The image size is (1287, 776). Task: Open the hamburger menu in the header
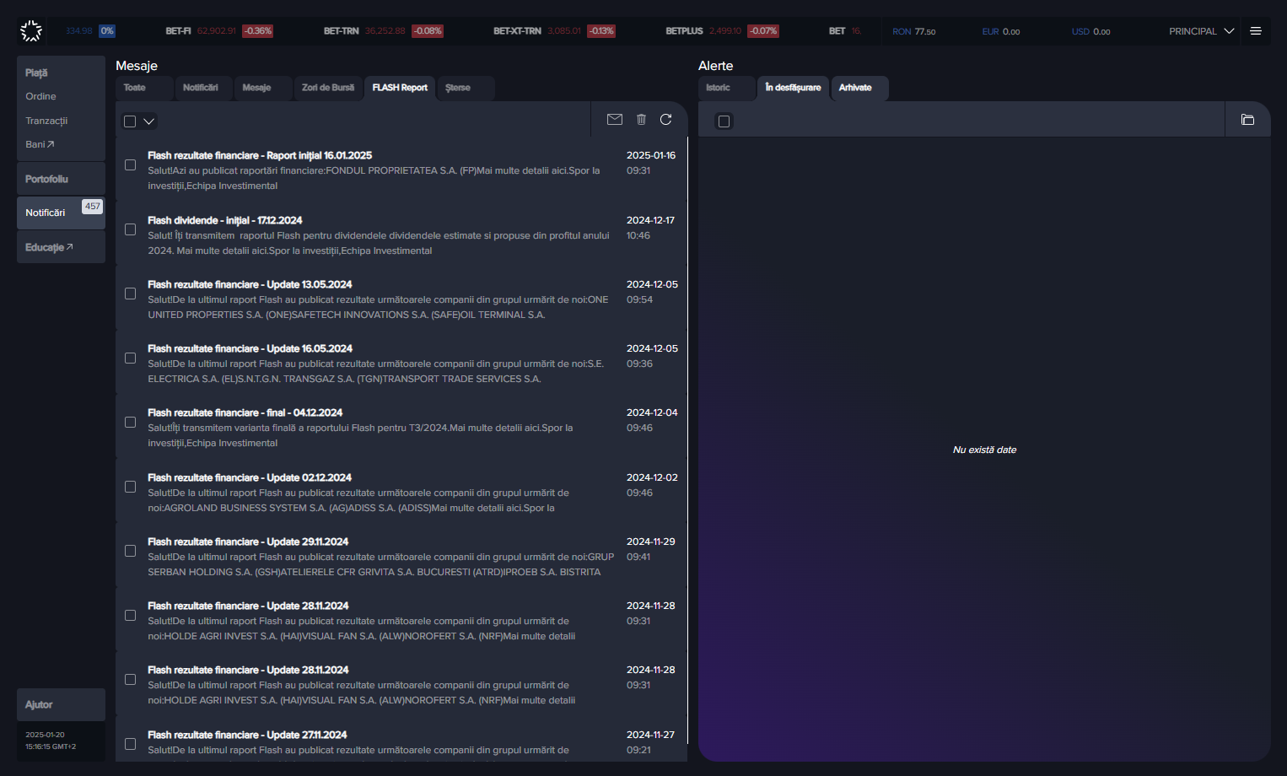pyautogui.click(x=1256, y=31)
